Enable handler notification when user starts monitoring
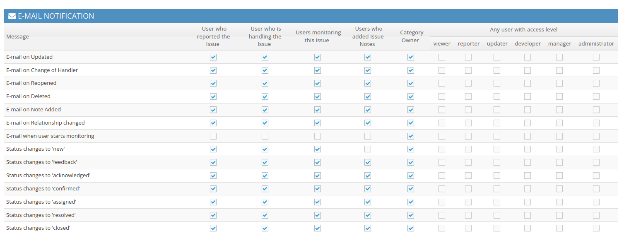The image size is (624, 243). coord(265,136)
